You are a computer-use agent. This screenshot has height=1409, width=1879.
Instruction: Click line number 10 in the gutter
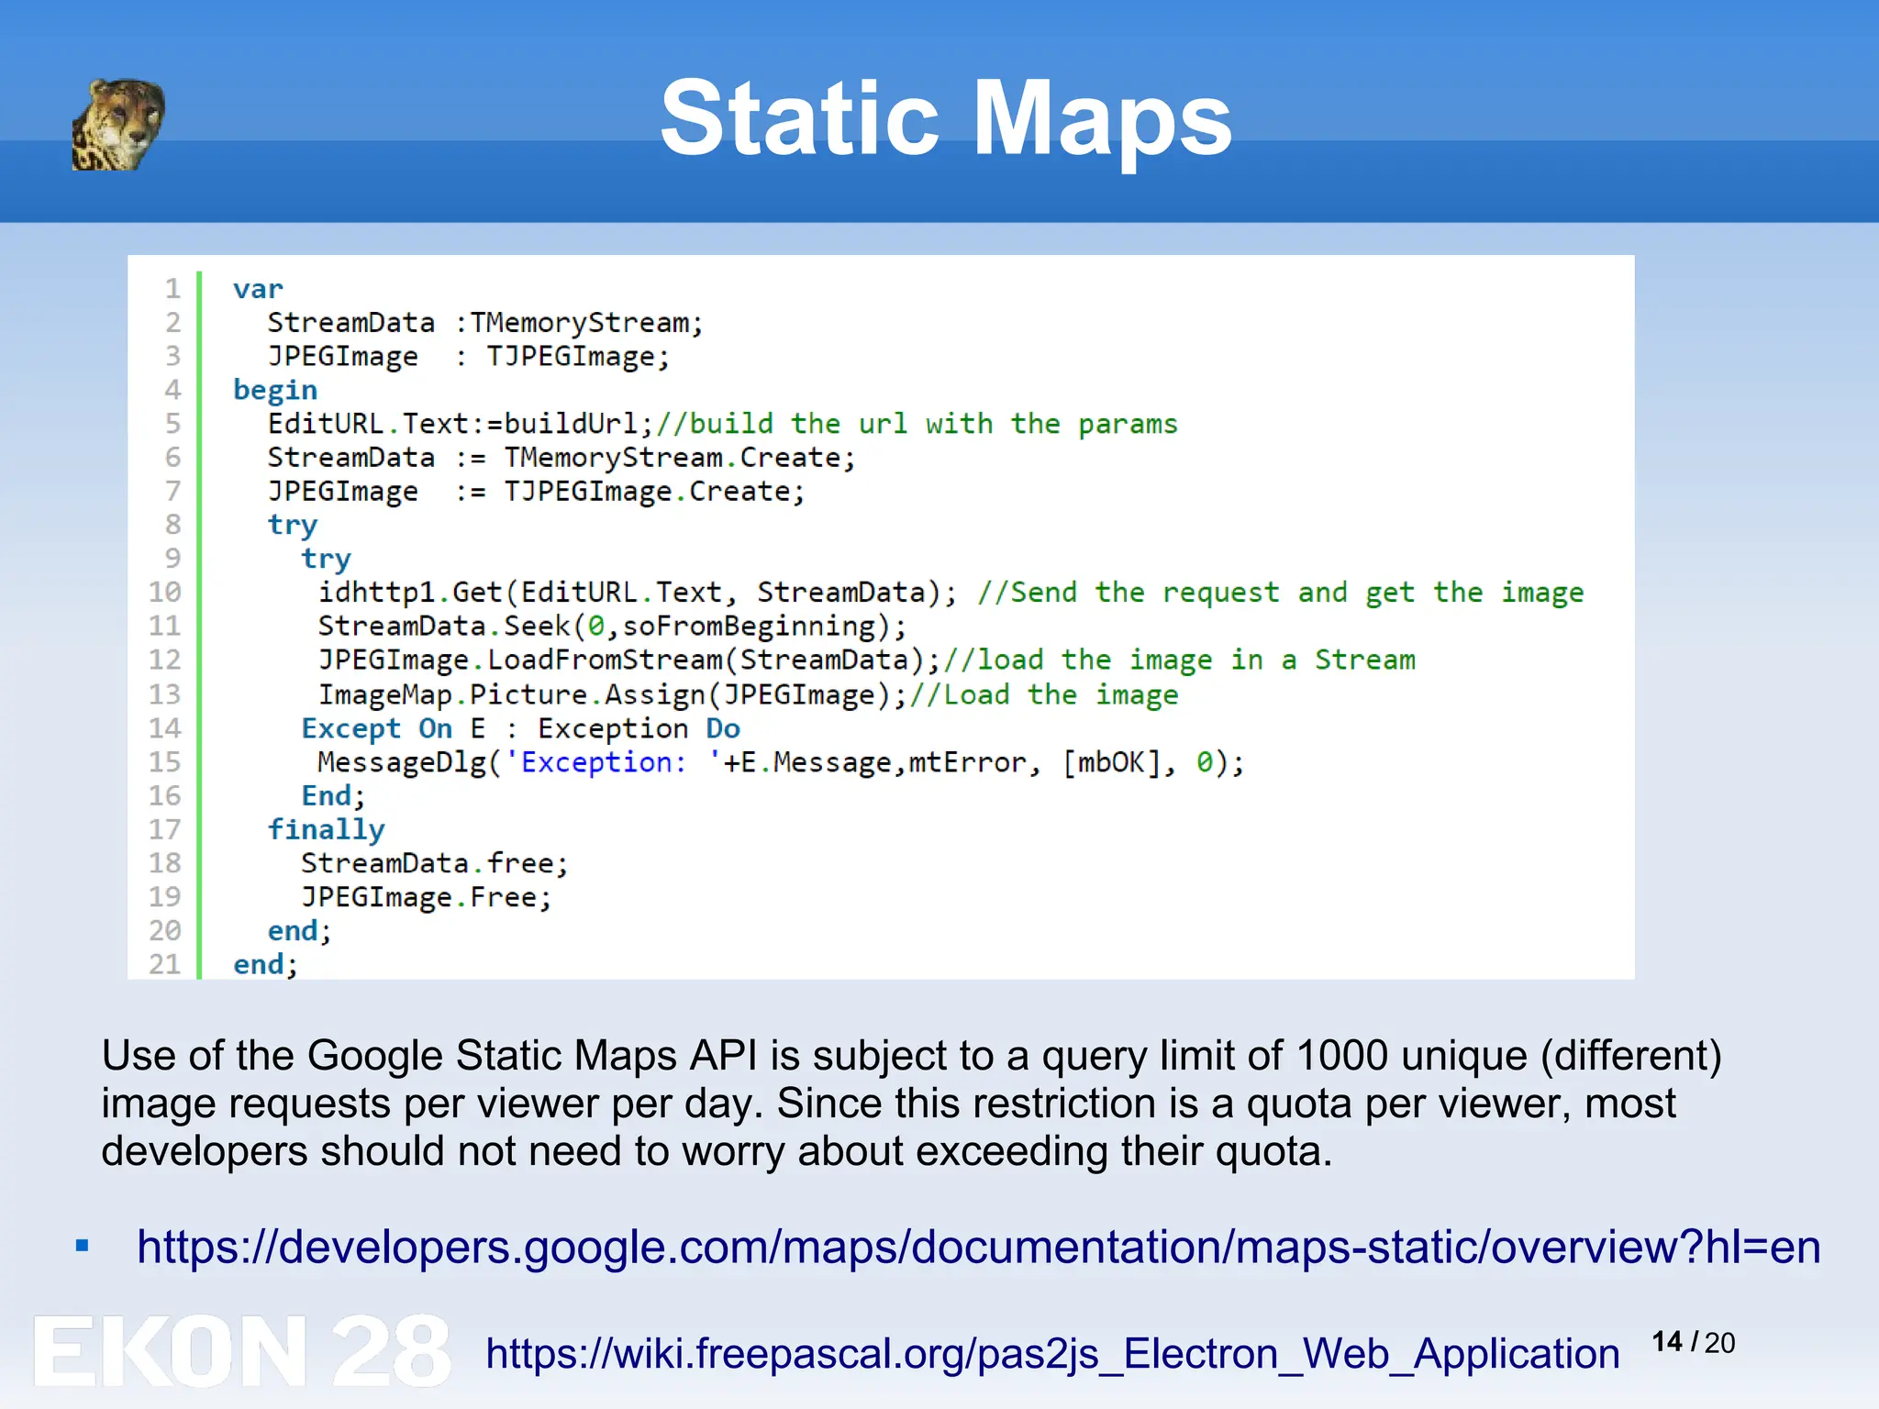(x=165, y=593)
